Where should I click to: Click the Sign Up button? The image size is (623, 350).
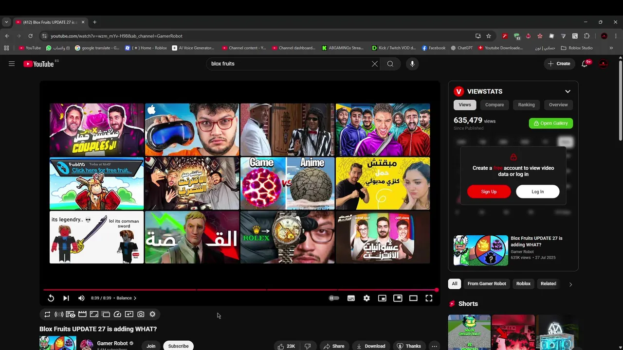pos(489,192)
